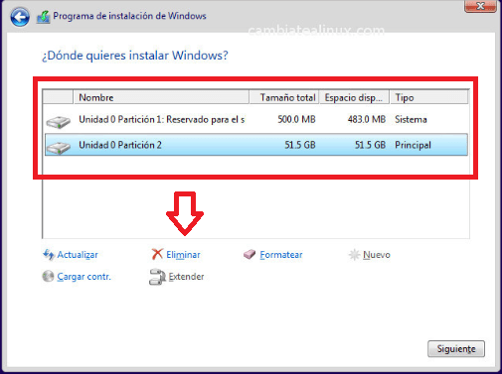Click the 500.0 MB total size cell
The image size is (502, 374).
point(296,119)
